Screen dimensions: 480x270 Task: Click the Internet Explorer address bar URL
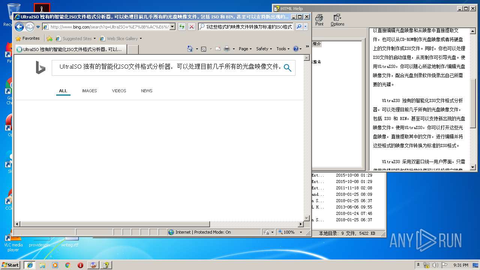tap(109, 27)
